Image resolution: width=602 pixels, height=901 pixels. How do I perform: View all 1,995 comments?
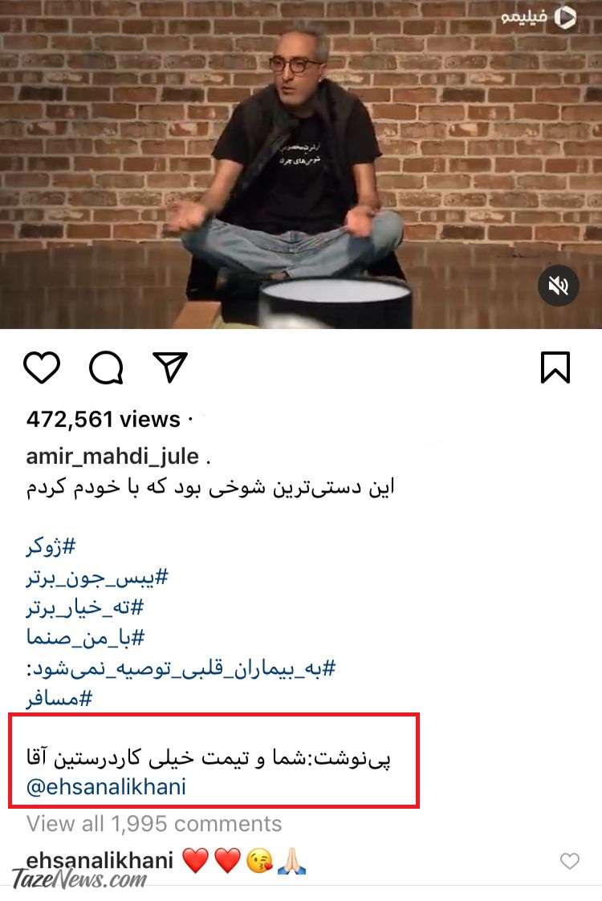(x=154, y=824)
